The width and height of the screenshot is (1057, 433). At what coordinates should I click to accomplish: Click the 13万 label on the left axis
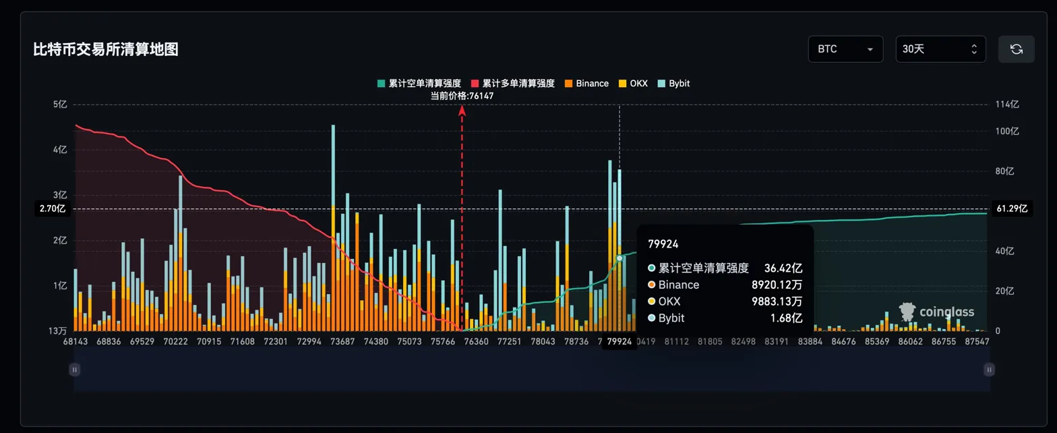pyautogui.click(x=57, y=331)
